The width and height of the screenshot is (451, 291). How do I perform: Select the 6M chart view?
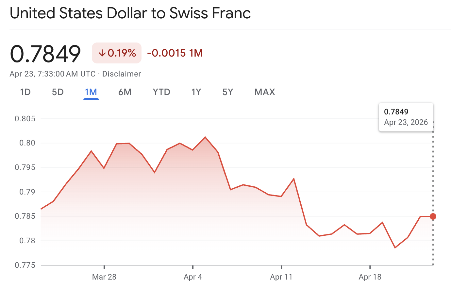(125, 92)
